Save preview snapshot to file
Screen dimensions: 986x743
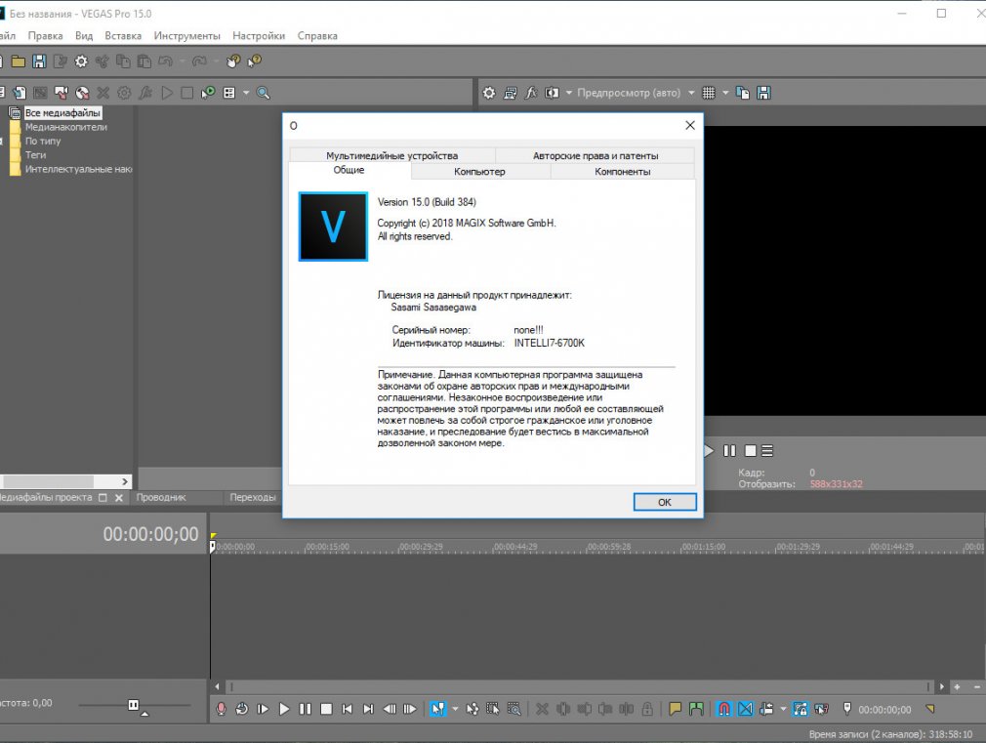[763, 93]
